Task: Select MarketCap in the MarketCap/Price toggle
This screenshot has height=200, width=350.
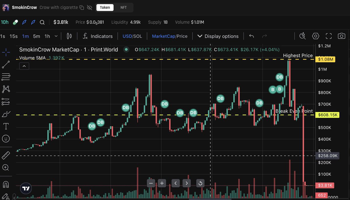Action: point(164,36)
